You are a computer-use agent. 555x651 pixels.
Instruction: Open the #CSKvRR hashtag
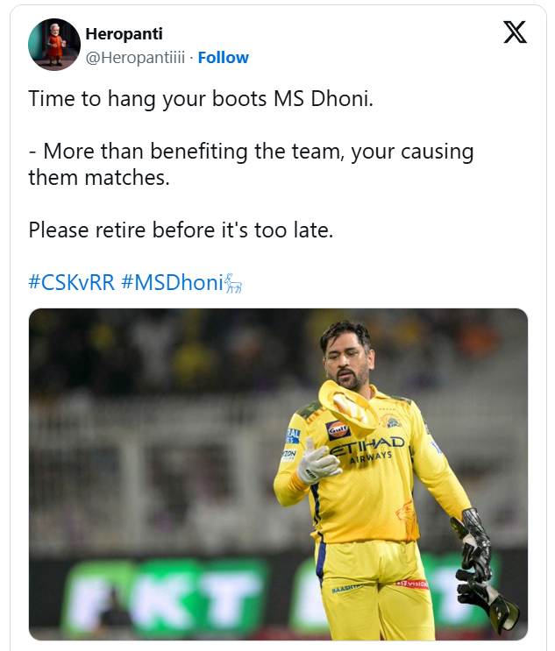coord(71,283)
